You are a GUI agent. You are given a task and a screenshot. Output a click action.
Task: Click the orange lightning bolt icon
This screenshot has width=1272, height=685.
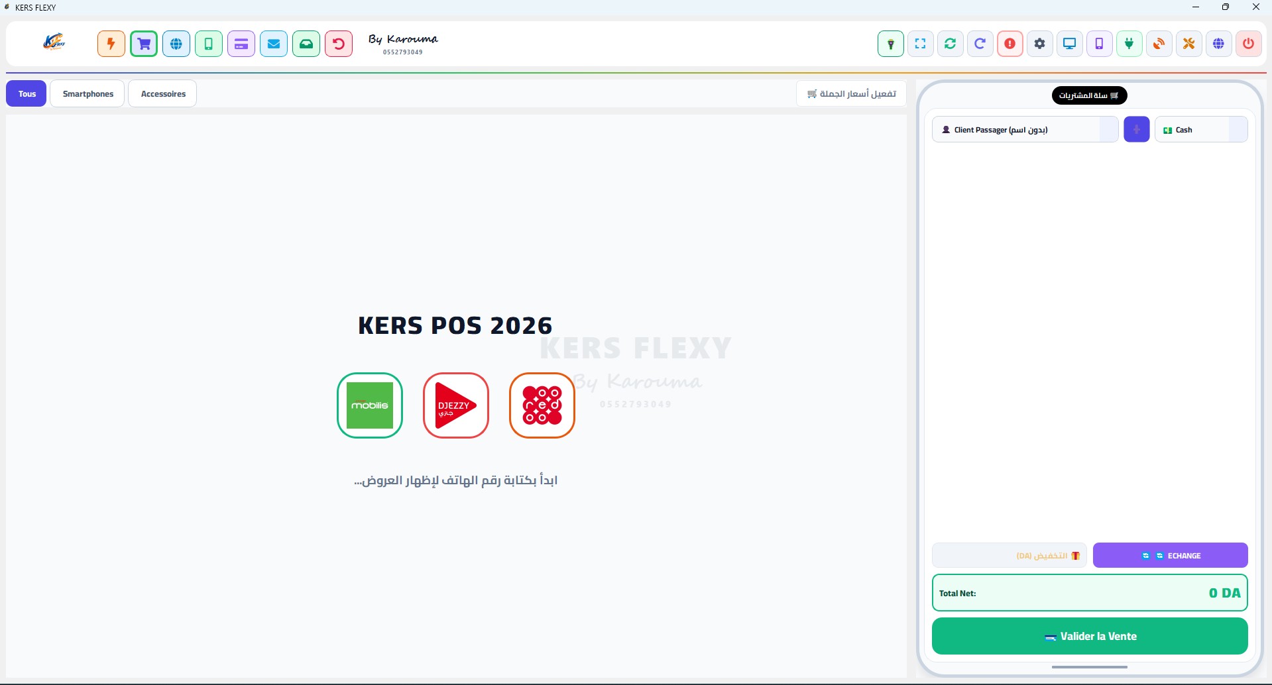click(x=111, y=44)
